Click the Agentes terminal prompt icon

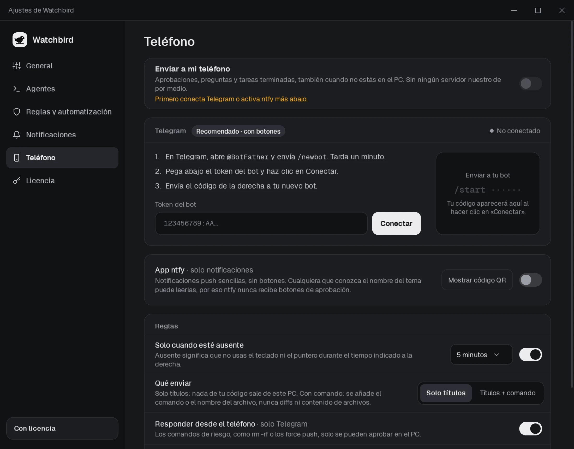point(16,89)
